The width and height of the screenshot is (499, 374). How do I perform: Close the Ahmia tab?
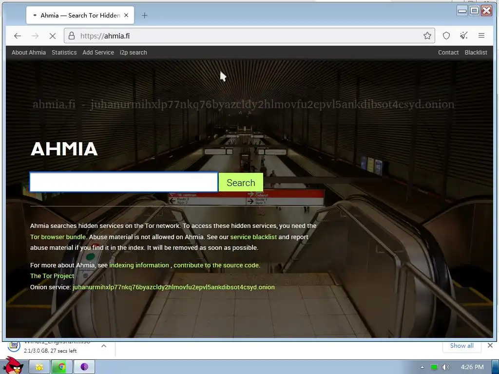126,15
